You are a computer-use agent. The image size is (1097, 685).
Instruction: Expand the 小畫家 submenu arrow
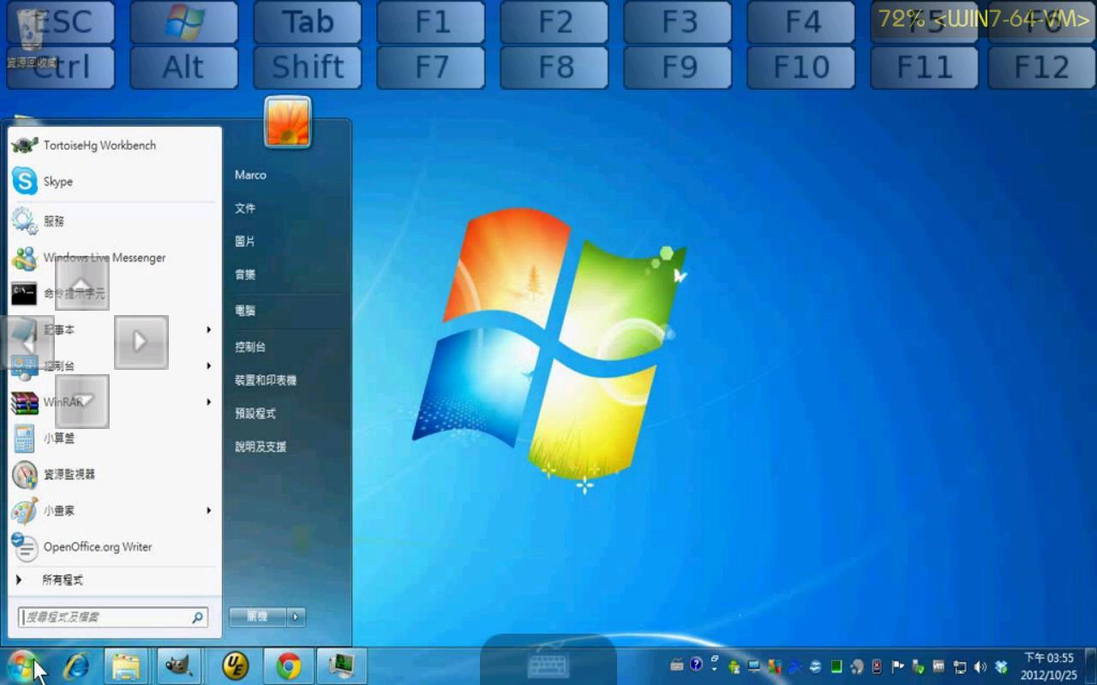point(209,510)
